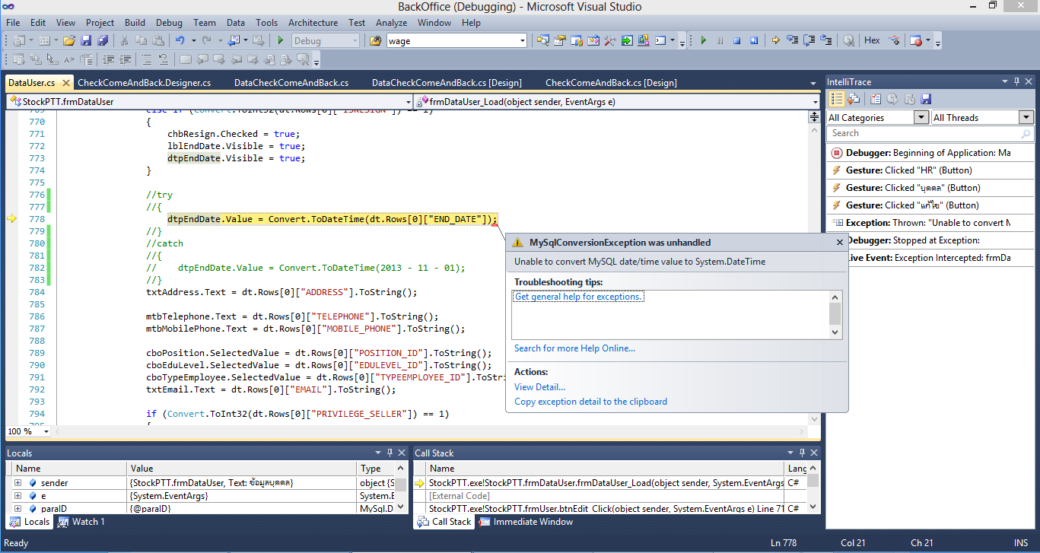Viewport: 1040px width, 553px height.
Task: Switch to the Watch 1 tab
Action: [x=81, y=522]
